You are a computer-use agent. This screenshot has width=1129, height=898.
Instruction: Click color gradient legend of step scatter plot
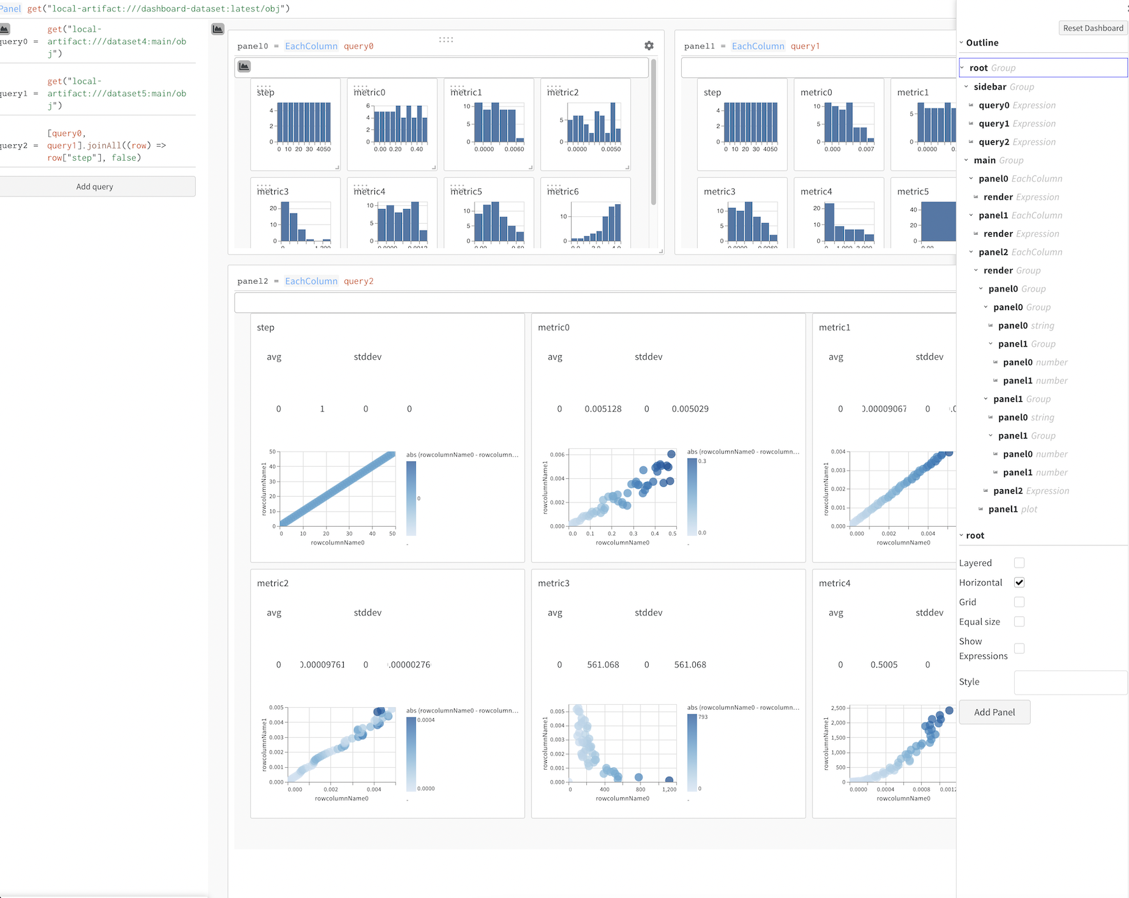point(411,498)
